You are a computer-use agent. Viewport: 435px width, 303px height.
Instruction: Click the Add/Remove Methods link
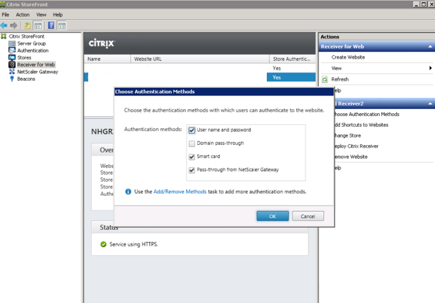click(179, 192)
